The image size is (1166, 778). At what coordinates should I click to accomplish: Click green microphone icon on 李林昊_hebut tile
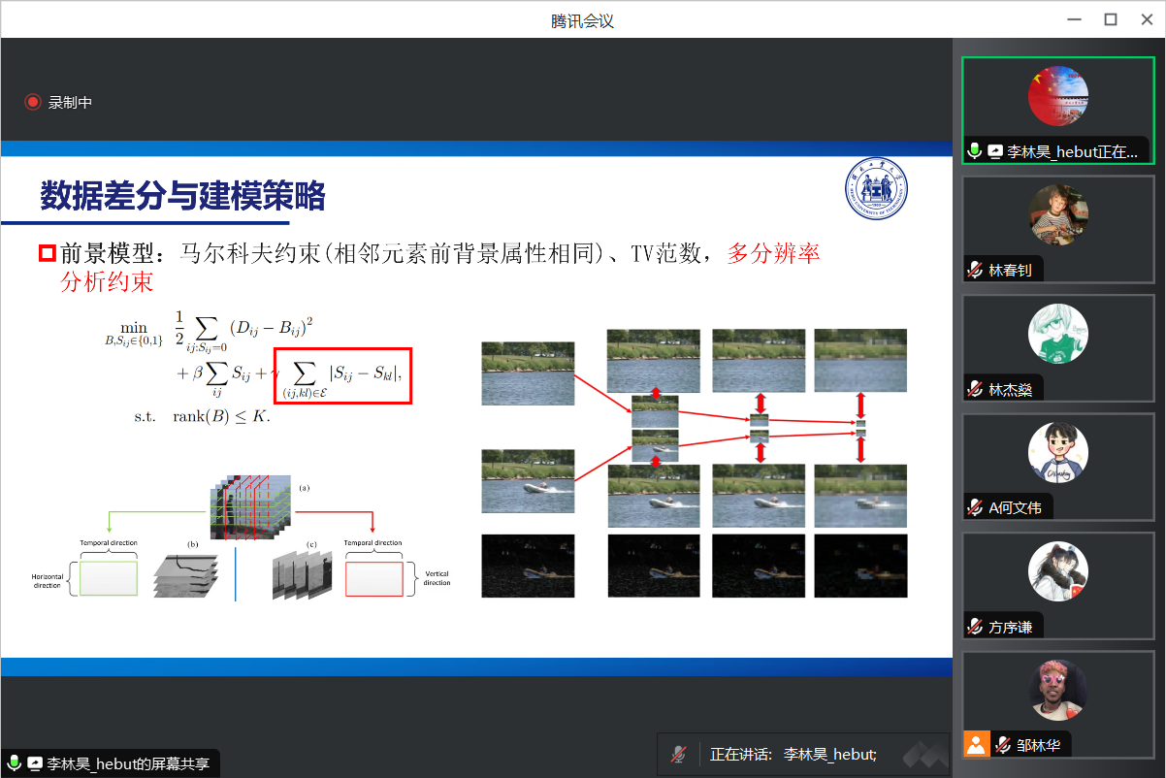tap(975, 151)
